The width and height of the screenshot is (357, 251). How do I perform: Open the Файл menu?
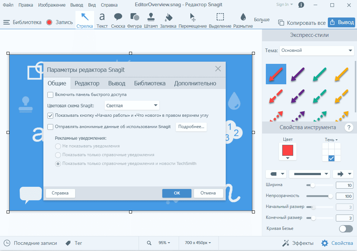[8, 5]
